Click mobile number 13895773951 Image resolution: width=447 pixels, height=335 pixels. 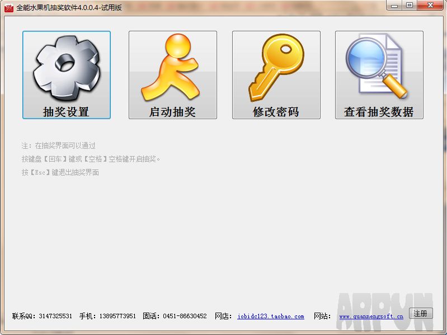click(117, 316)
